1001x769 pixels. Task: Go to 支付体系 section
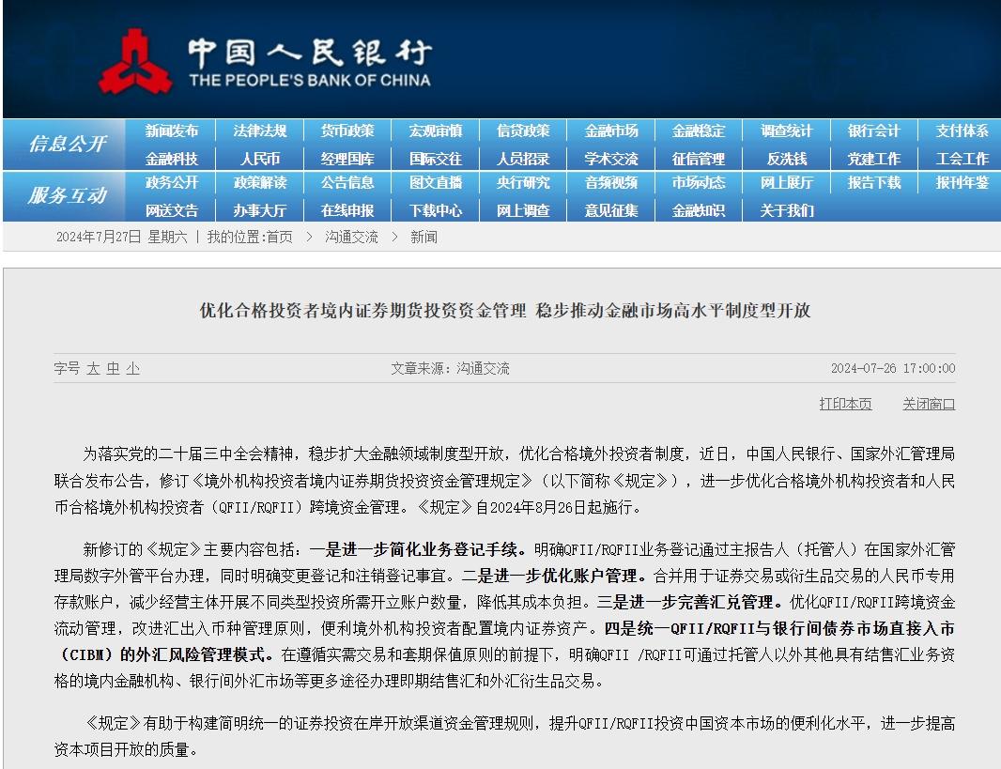[962, 131]
